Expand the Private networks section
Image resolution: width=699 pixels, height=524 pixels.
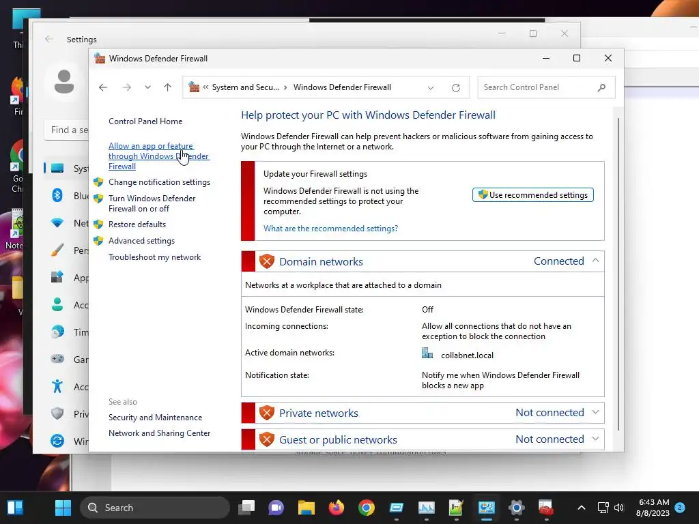(x=595, y=412)
